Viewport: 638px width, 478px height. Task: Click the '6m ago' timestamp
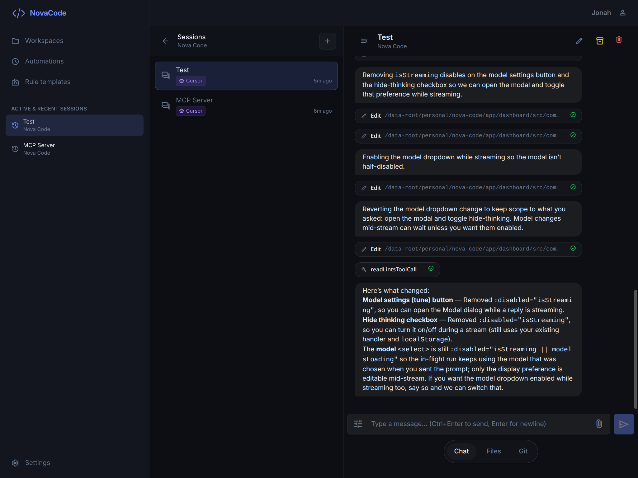(x=323, y=111)
